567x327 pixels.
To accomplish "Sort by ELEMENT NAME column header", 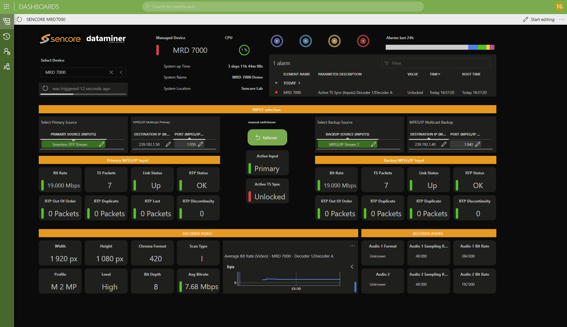I will (x=297, y=74).
